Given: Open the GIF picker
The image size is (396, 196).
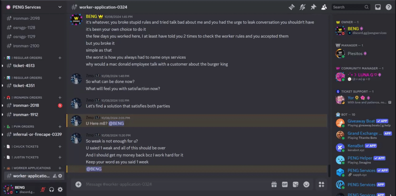Looking at the screenshot, I should (x=285, y=184).
